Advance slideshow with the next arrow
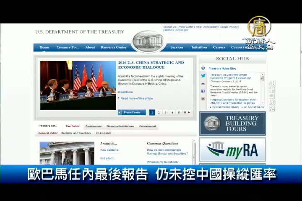302x201 pixels. point(189,112)
